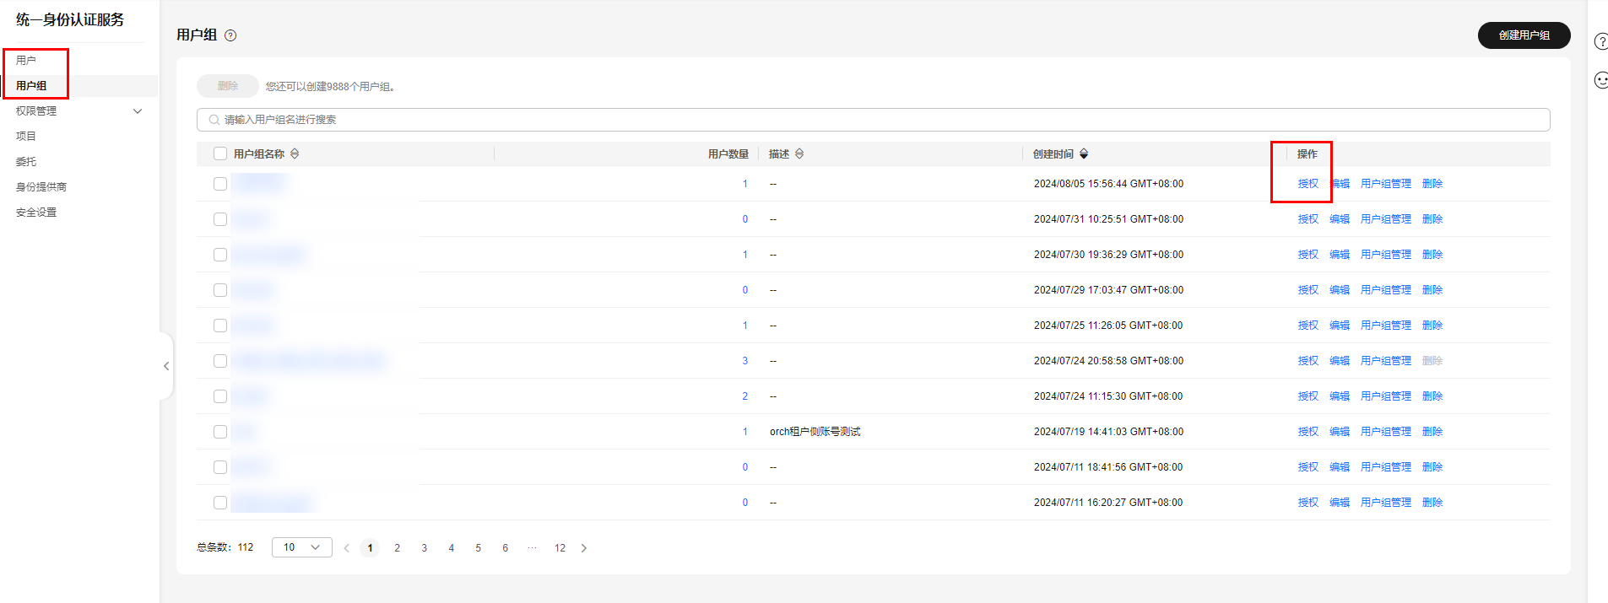Click the disabled 删除 batch button

pyautogui.click(x=228, y=86)
